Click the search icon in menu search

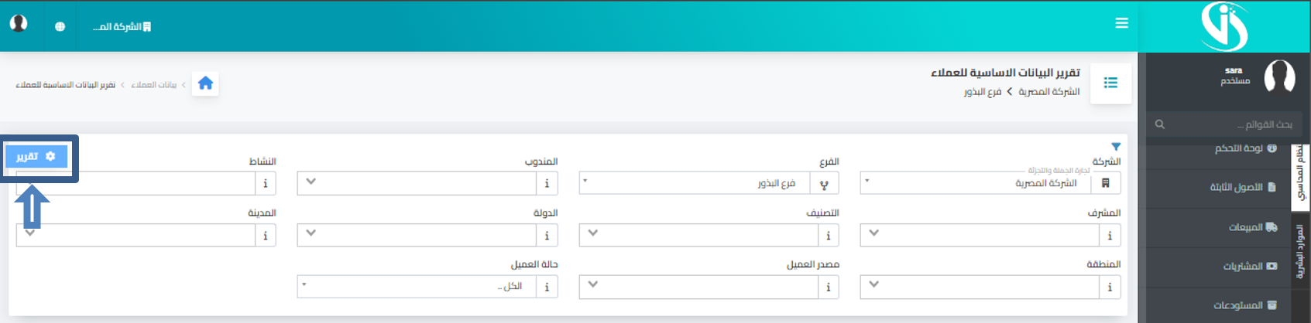click(x=1160, y=124)
